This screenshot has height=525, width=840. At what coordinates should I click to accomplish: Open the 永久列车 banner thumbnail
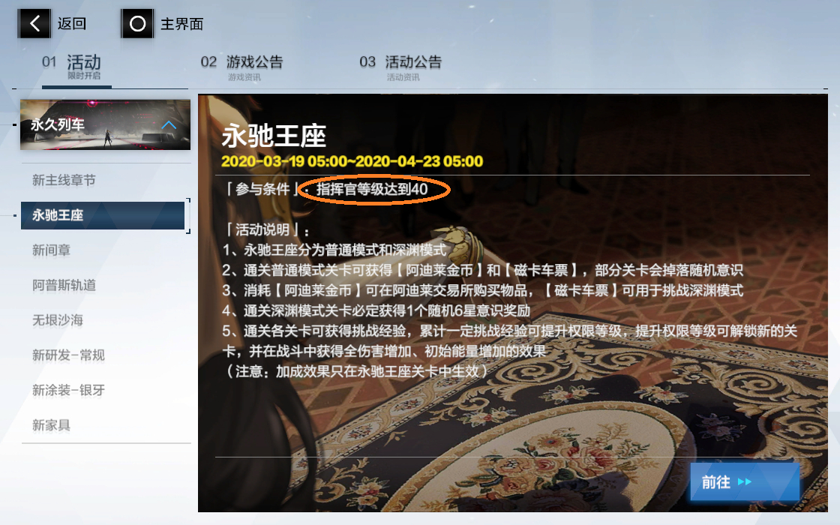pos(106,124)
